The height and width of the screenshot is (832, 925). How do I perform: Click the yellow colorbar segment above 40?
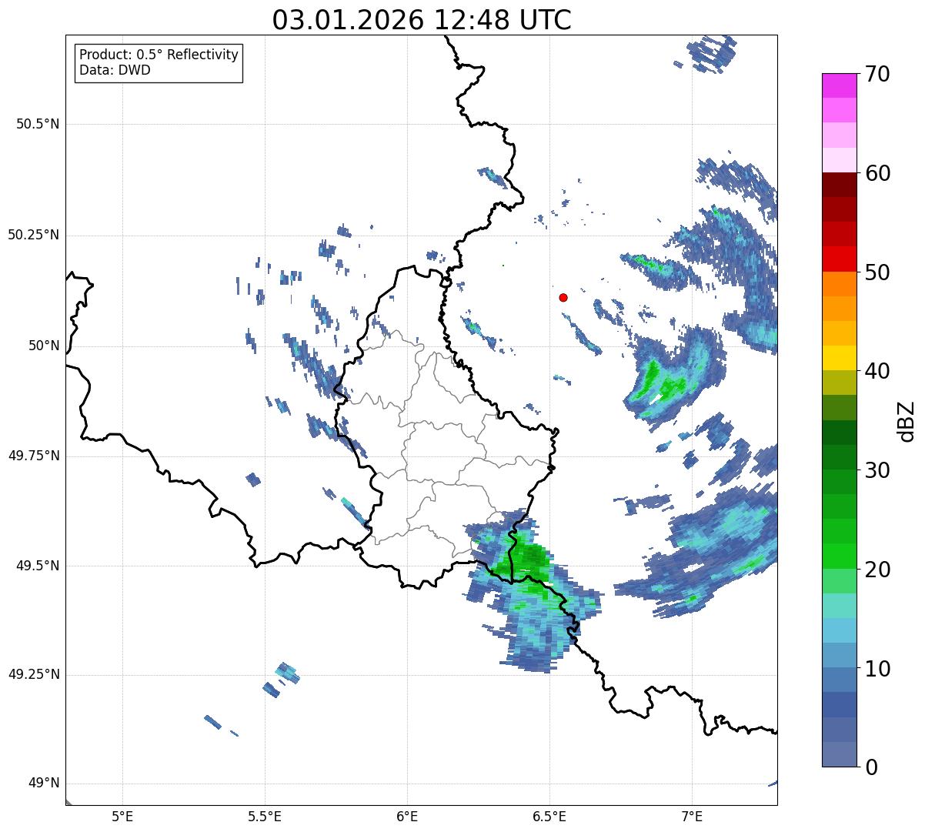pos(839,358)
